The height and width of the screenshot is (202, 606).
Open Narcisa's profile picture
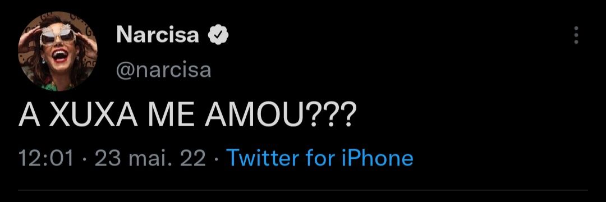pos(58,52)
